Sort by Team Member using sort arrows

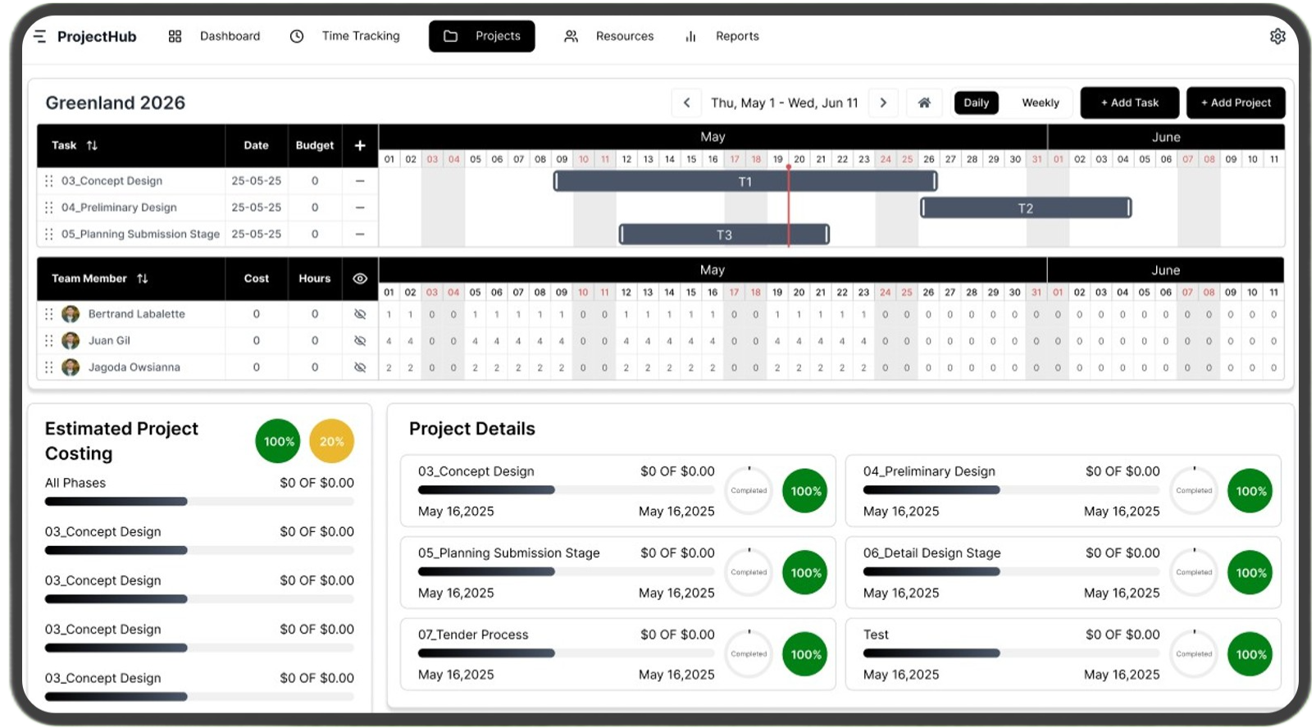143,279
